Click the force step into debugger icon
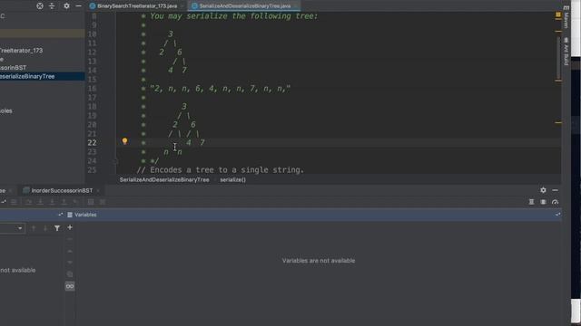 [x=53, y=202]
